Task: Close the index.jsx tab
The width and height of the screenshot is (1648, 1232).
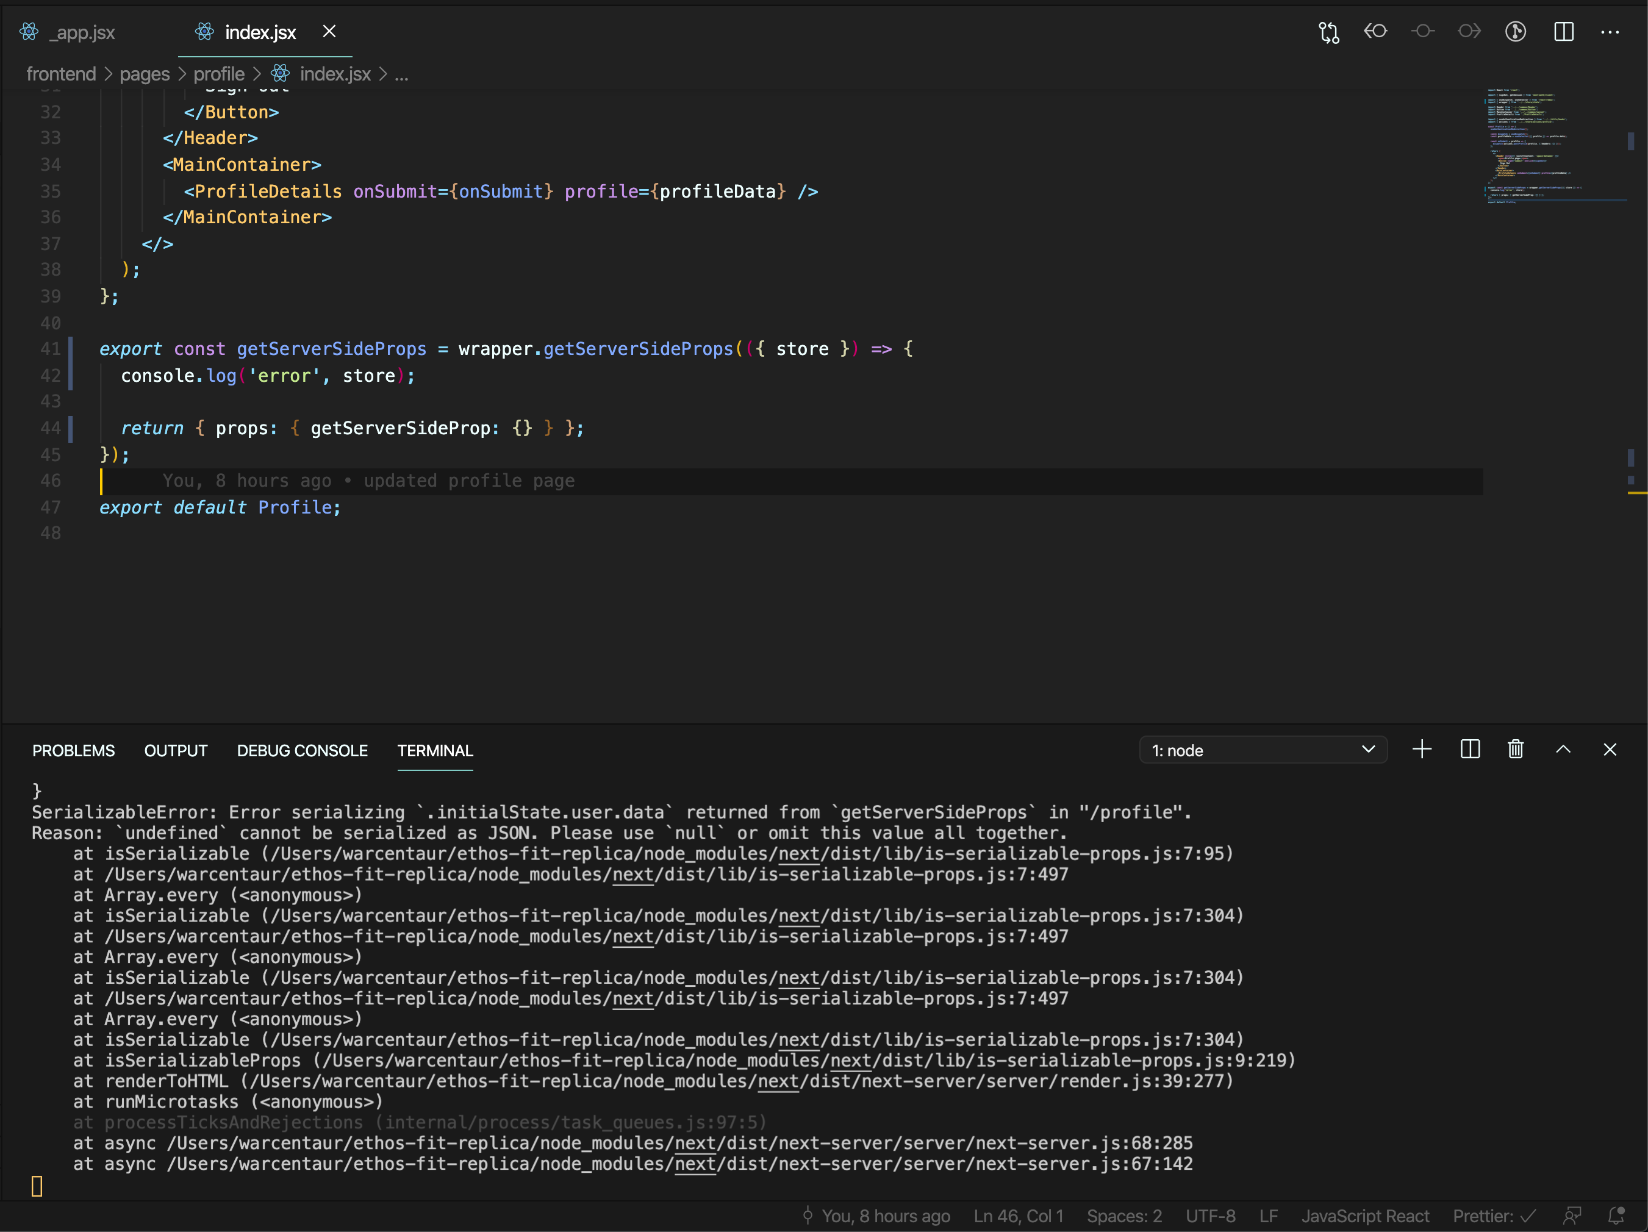Action: (x=329, y=31)
